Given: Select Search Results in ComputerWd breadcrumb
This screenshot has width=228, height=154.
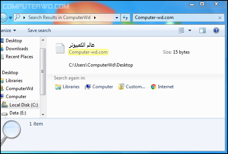Looking at the screenshot, I should click(x=59, y=17).
